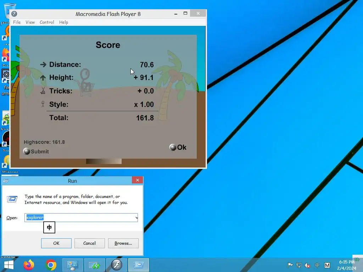
Task: Open the taskbar clock showing 6:15 PM
Action: coord(347,265)
